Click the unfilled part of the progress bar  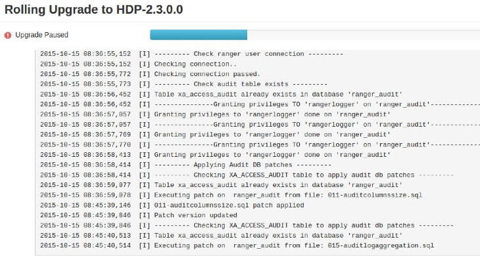click(364, 35)
